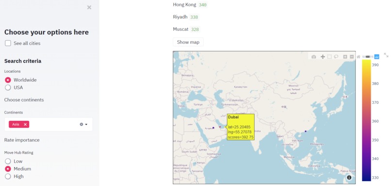Remove the Asia continent tag
The height and width of the screenshot is (186, 391).
pyautogui.click(x=25, y=125)
